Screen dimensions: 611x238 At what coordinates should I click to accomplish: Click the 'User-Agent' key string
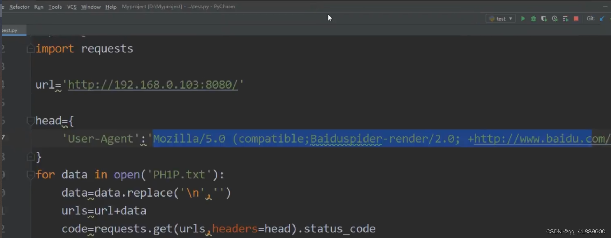click(101, 139)
